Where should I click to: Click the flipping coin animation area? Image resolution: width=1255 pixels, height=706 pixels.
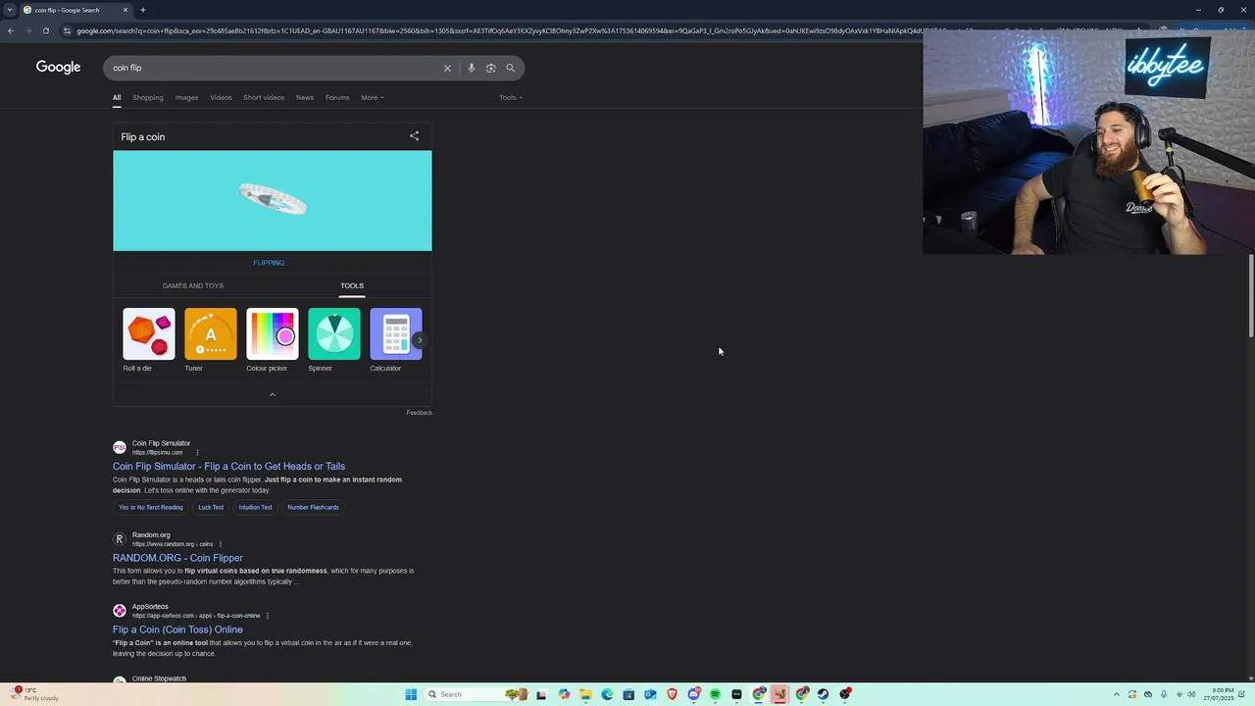(273, 200)
